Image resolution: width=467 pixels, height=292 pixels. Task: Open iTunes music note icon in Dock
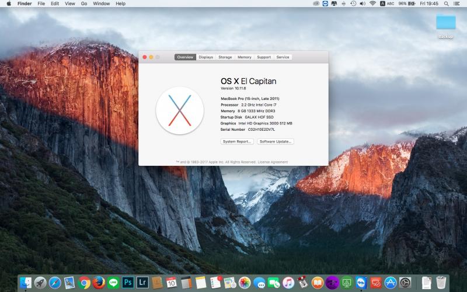(288, 283)
